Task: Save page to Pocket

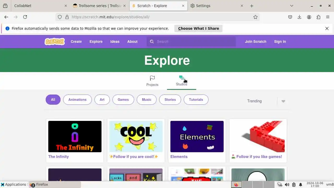Action: click(290, 17)
